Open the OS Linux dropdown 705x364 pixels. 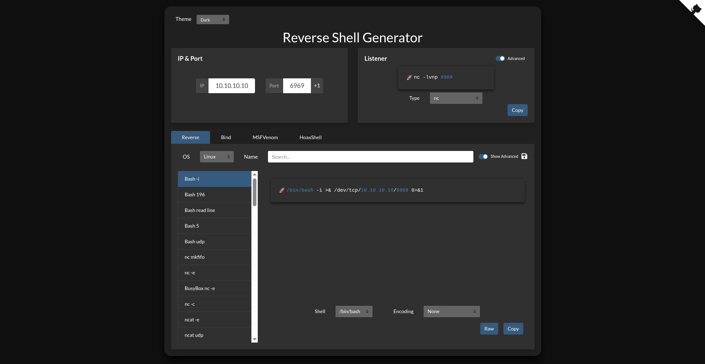tap(216, 157)
